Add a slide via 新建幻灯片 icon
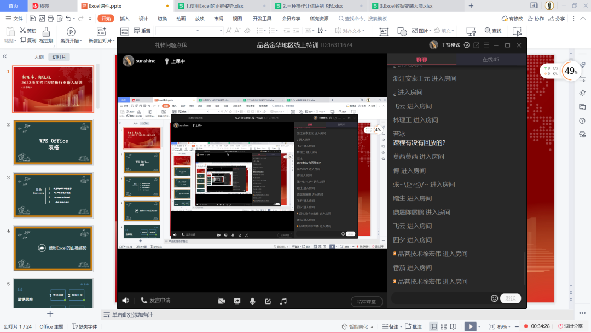This screenshot has width=591, height=333. click(101, 32)
